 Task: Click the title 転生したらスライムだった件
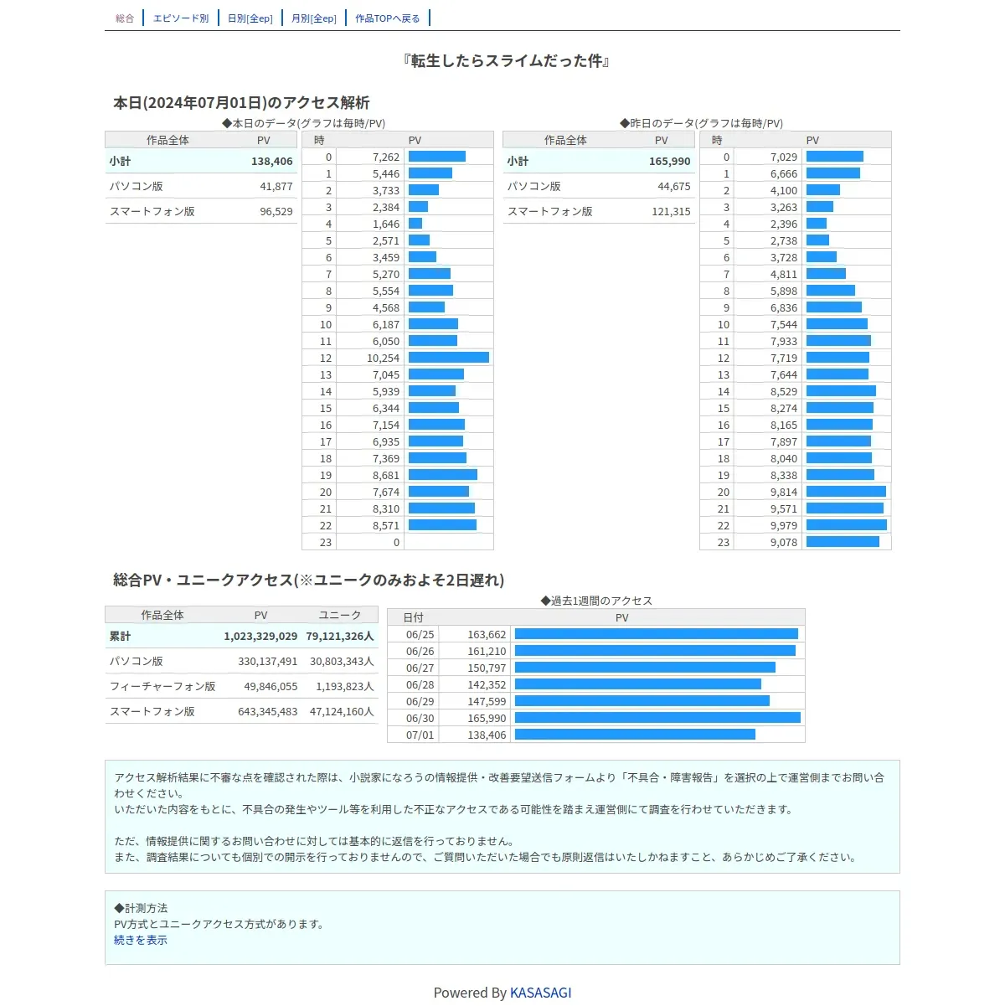tap(506, 60)
